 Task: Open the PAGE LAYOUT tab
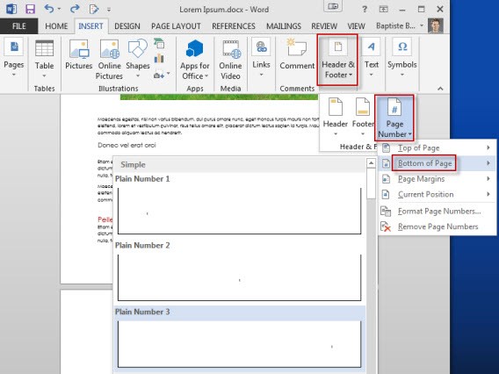pos(176,26)
